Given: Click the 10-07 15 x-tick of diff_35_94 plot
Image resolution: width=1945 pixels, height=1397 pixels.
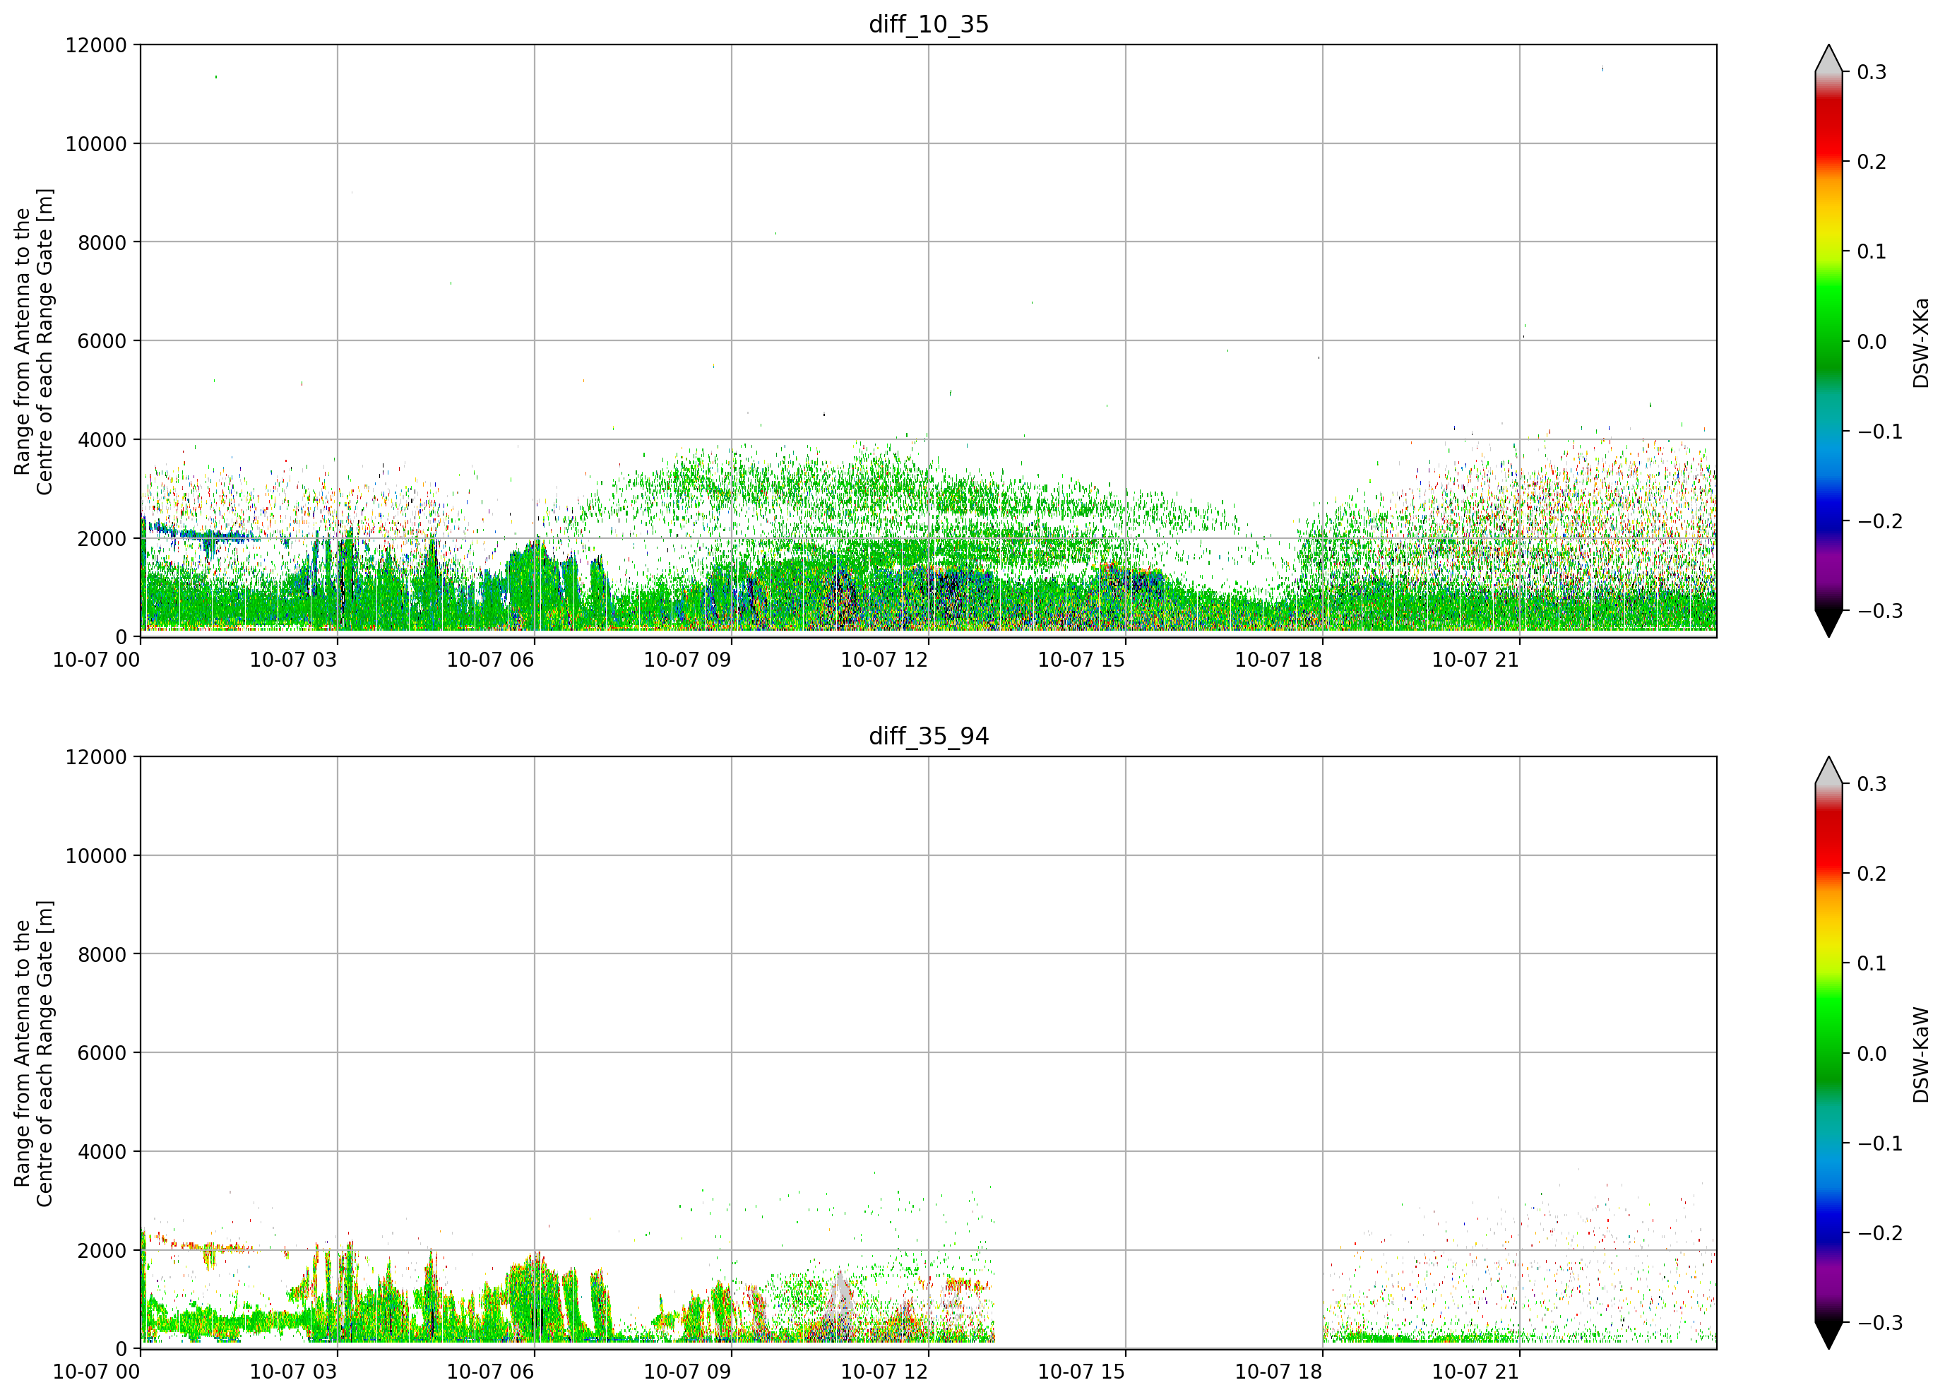Looking at the screenshot, I should click(x=1081, y=1372).
